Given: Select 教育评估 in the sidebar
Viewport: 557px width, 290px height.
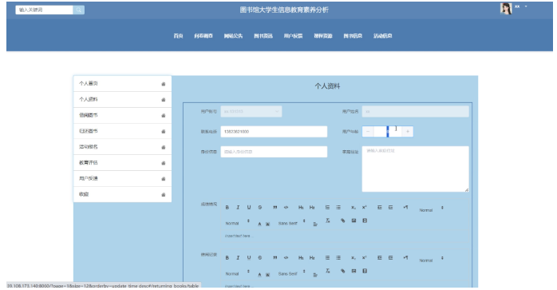Looking at the screenshot, I should coord(122,163).
